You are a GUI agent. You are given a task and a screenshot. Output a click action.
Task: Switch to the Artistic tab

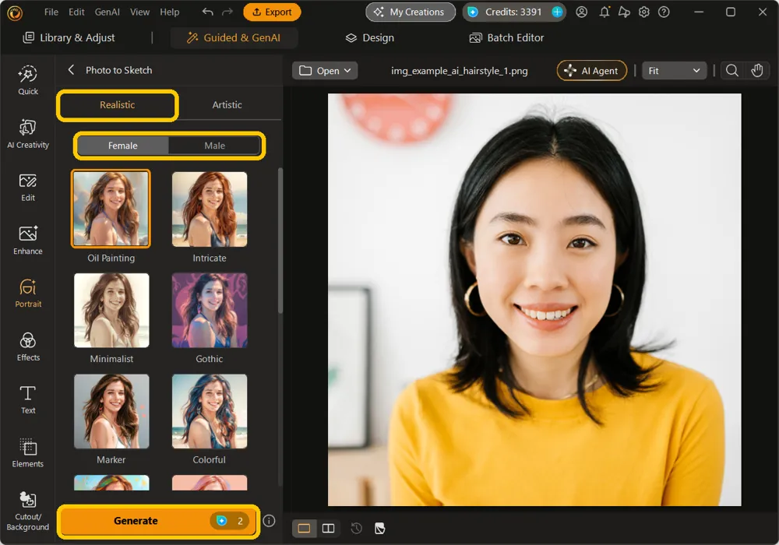point(227,105)
